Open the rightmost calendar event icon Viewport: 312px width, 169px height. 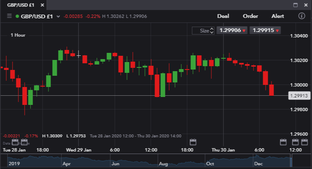pyautogui.click(x=304, y=142)
